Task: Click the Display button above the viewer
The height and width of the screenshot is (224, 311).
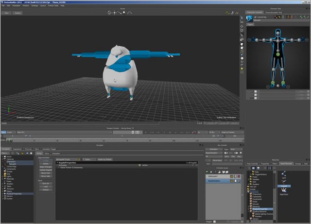Action: pyautogui.click(x=17, y=13)
